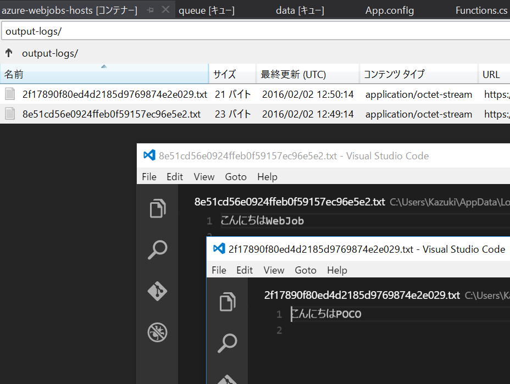Click VS Code logo in 8e51cd56 window title
Image resolution: width=510 pixels, height=384 pixels.
[x=149, y=155]
